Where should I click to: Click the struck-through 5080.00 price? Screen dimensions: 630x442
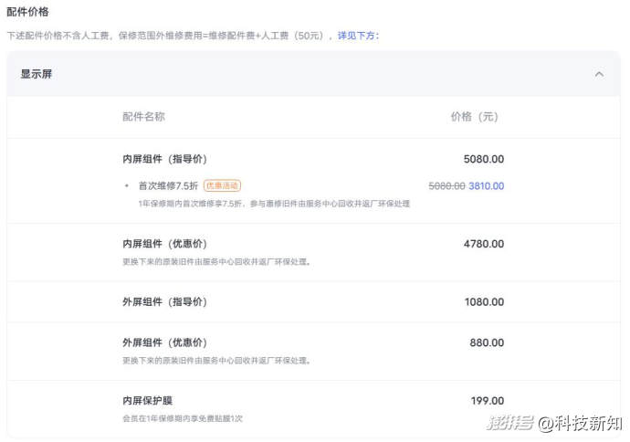pyautogui.click(x=446, y=185)
